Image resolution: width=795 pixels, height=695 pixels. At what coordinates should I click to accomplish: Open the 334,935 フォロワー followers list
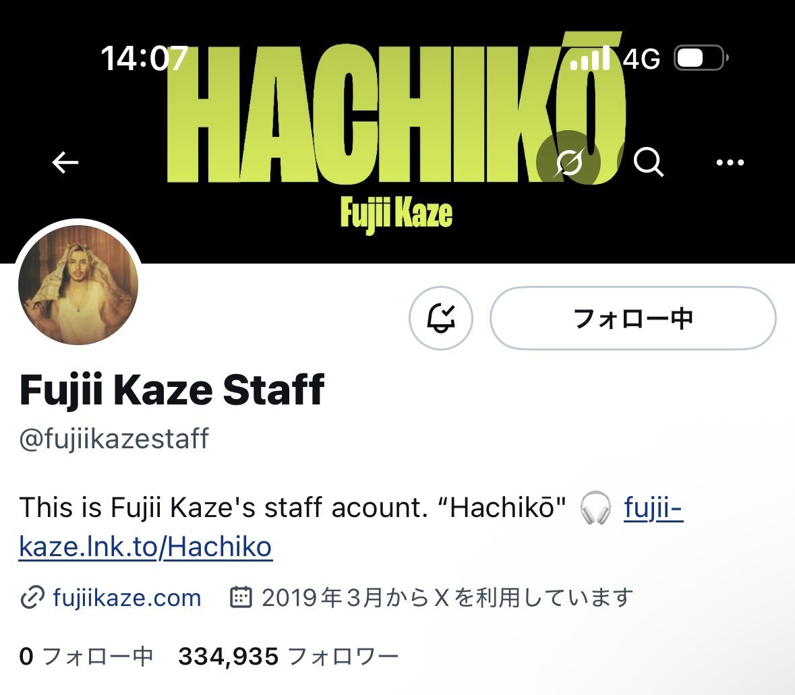coord(289,657)
